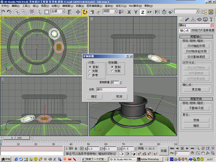
Task: Restrict to X axis
Action: (x=129, y=12)
